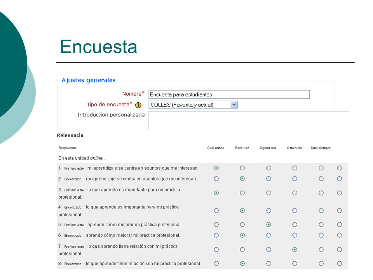Screen dimensions: 373x280
Task: Select A menudo for question 2
Action: click(x=295, y=178)
